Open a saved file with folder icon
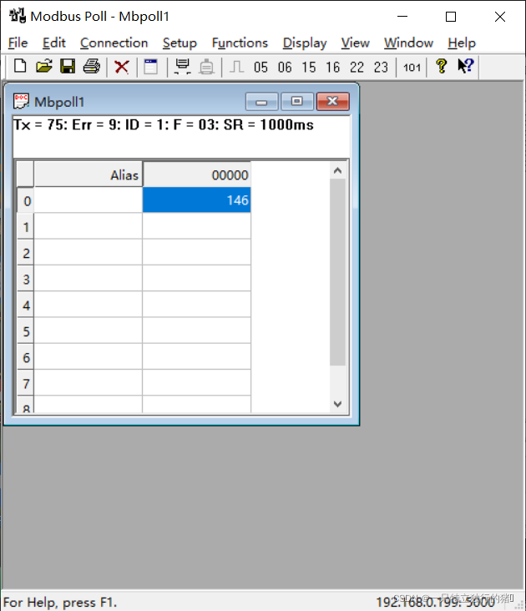 coord(44,67)
